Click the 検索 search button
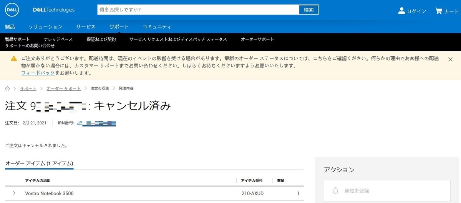461x203 pixels. (x=309, y=10)
